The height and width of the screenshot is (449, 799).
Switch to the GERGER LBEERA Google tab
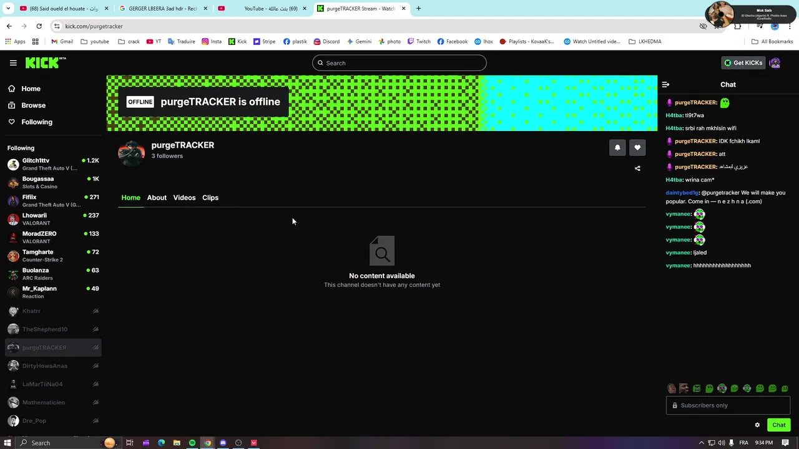[x=163, y=9]
